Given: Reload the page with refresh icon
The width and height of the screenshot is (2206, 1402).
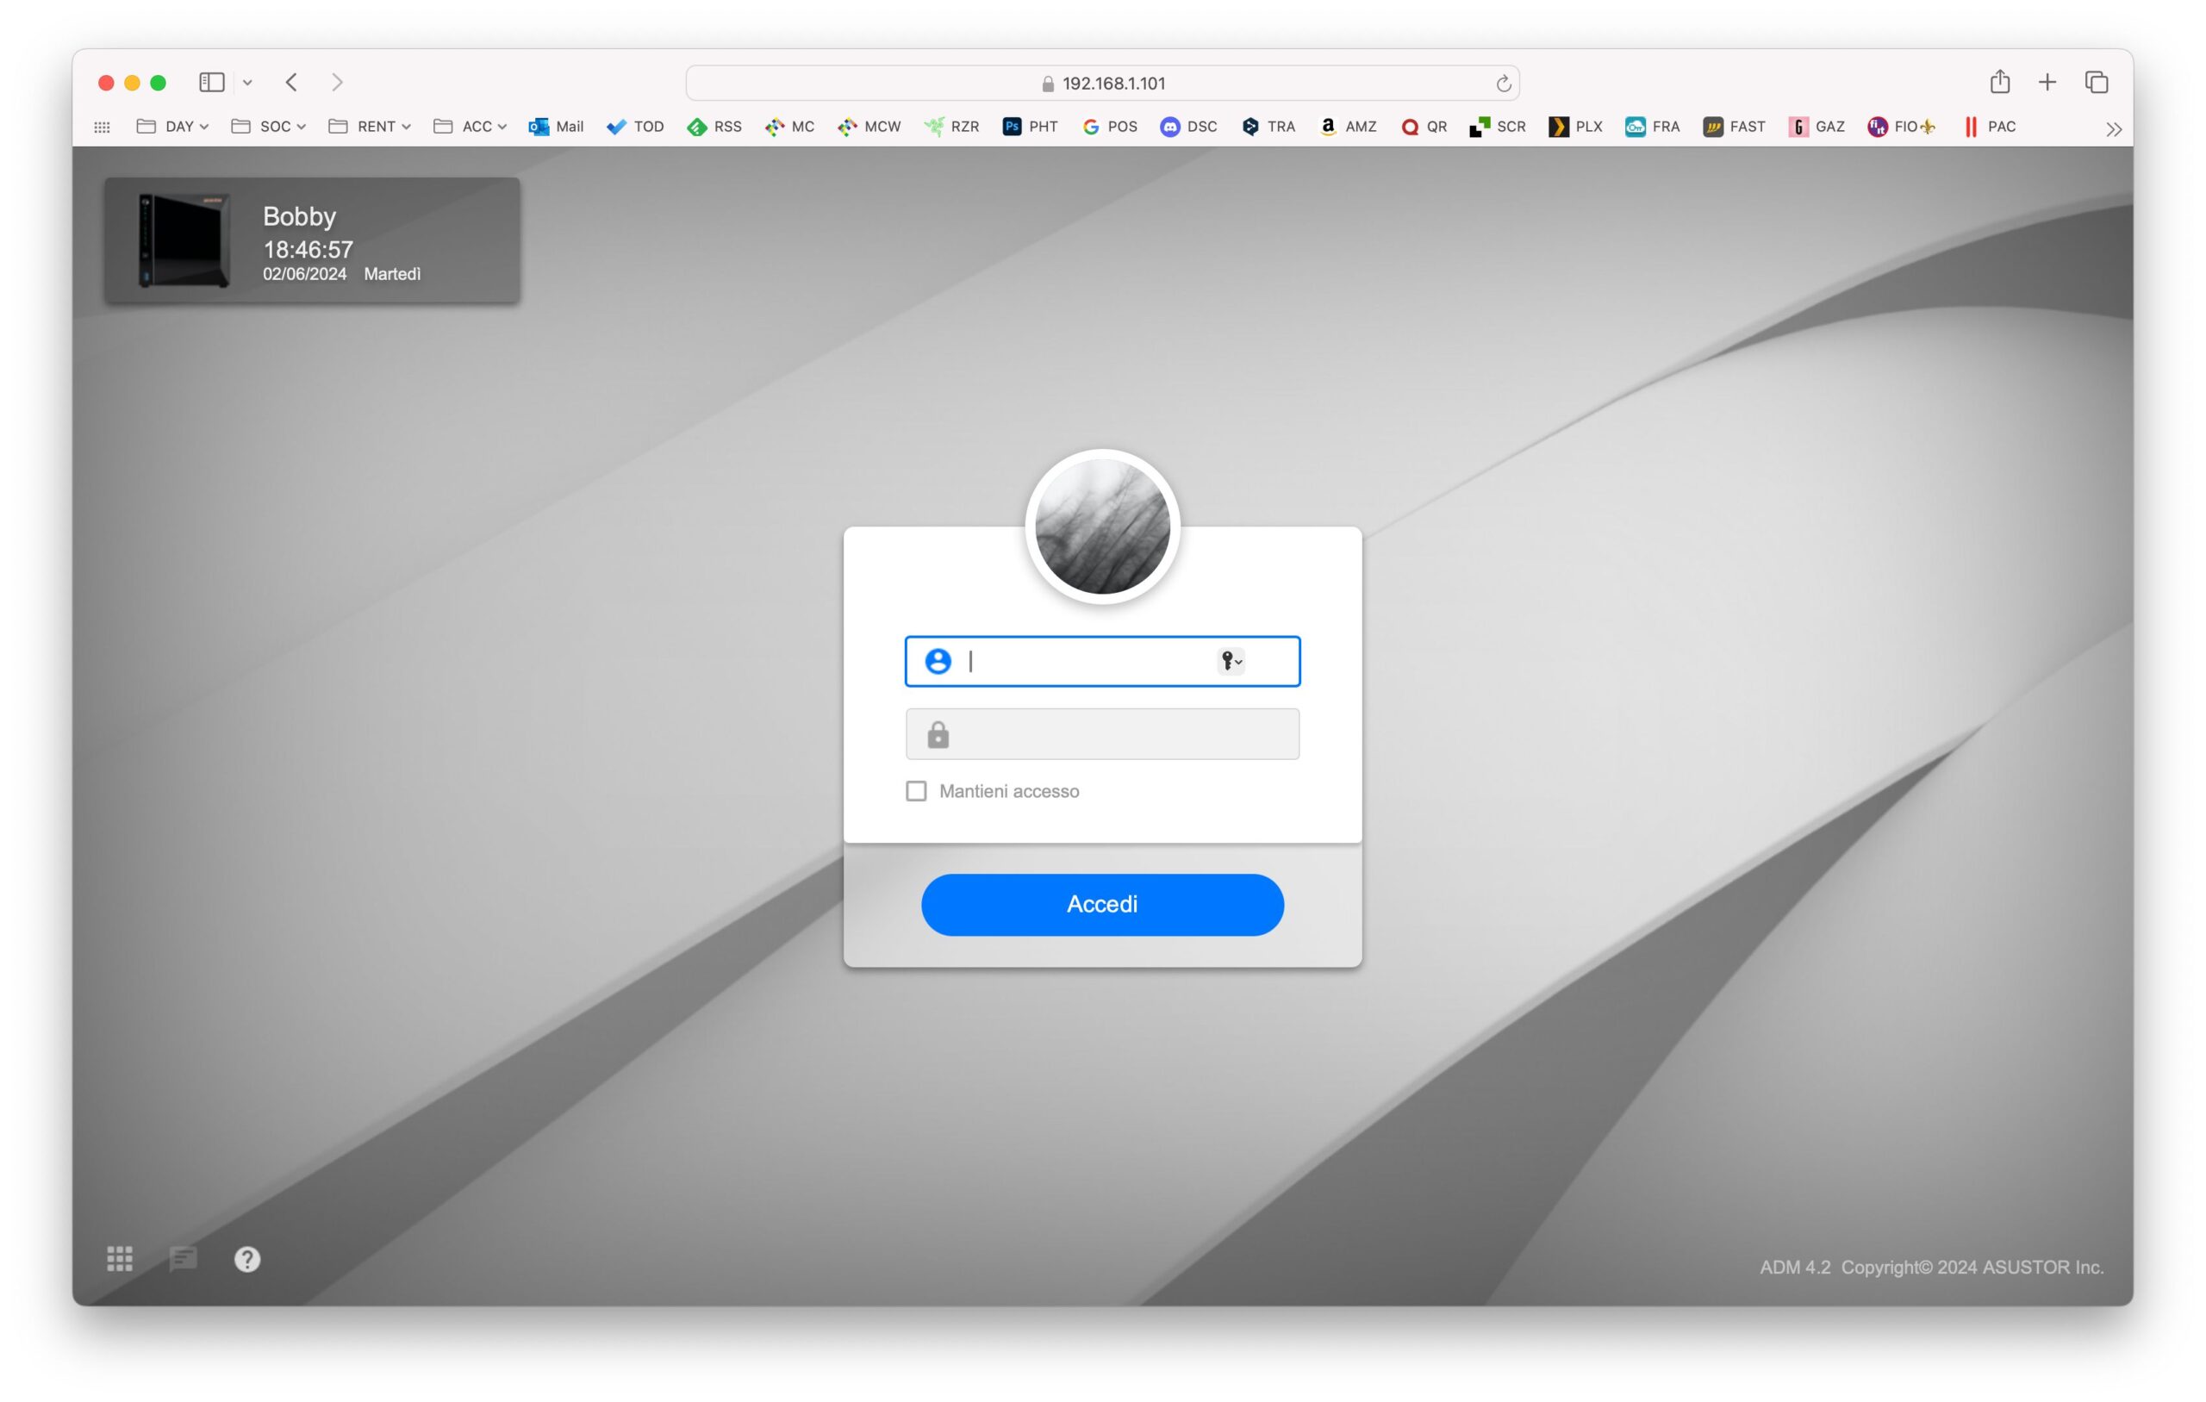Looking at the screenshot, I should (x=1503, y=84).
